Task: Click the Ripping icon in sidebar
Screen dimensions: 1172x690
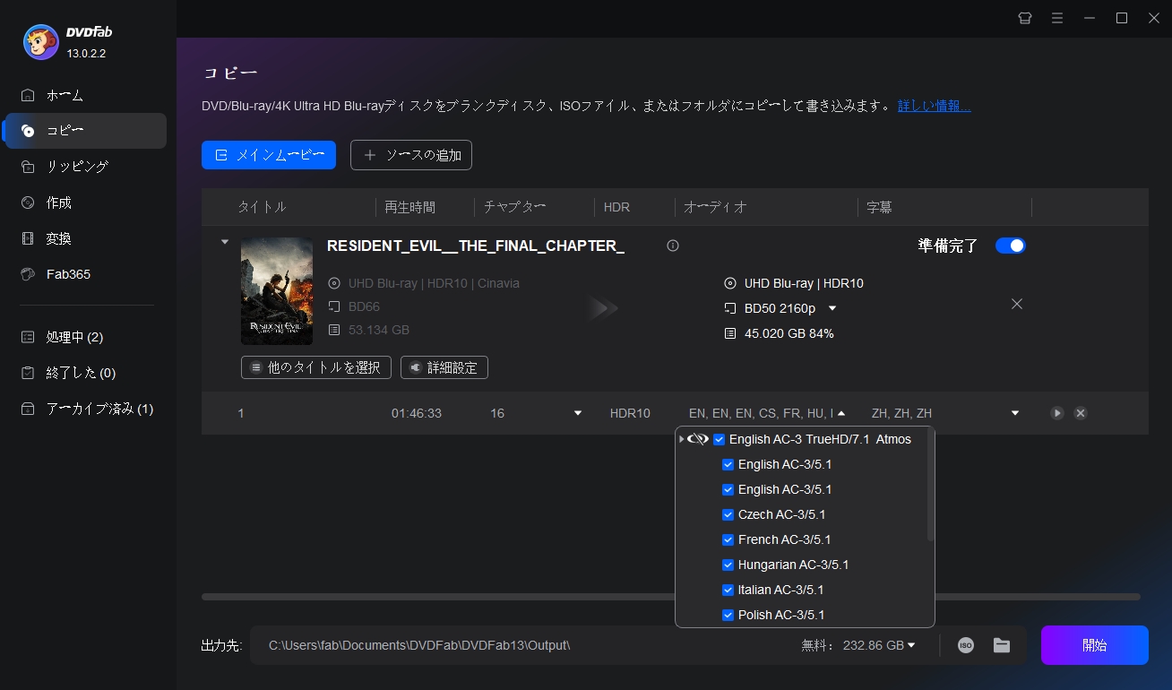Action: [28, 167]
